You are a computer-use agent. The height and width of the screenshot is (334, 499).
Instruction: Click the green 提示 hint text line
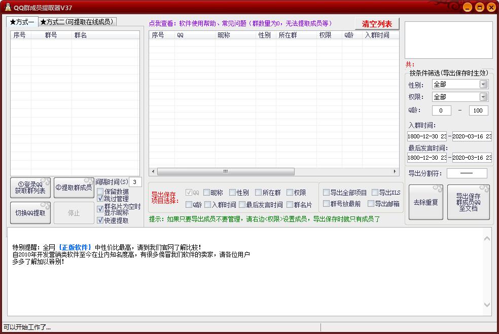coord(264,219)
